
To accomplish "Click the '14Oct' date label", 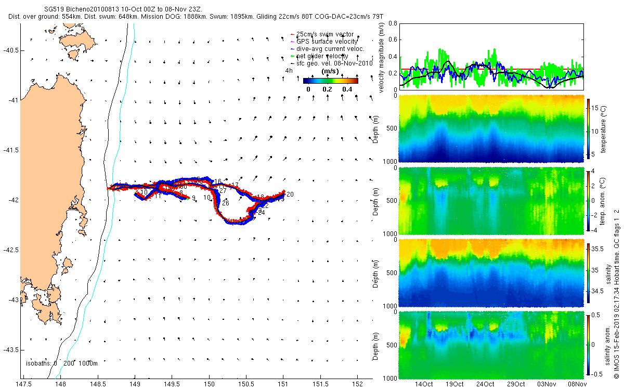I will [424, 384].
